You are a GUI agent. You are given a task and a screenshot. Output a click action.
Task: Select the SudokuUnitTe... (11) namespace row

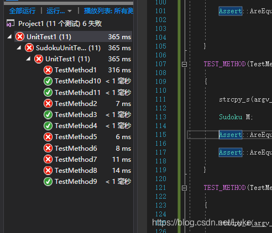point(78,48)
